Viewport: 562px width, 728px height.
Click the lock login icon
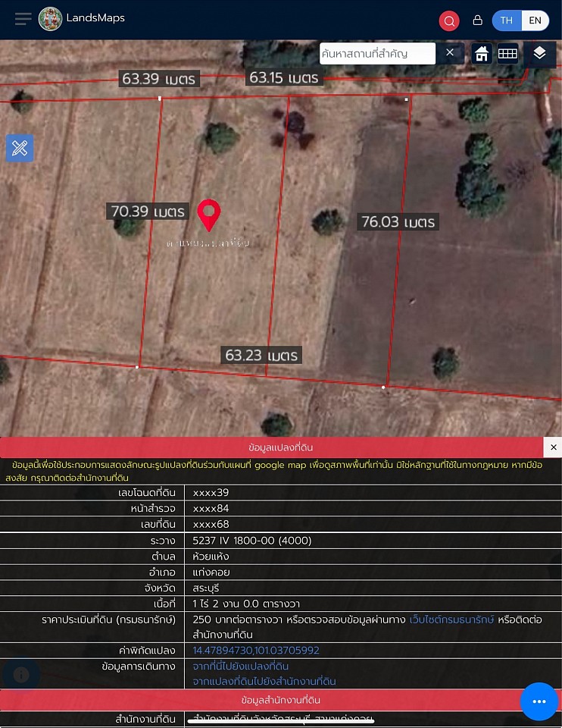pyautogui.click(x=477, y=20)
